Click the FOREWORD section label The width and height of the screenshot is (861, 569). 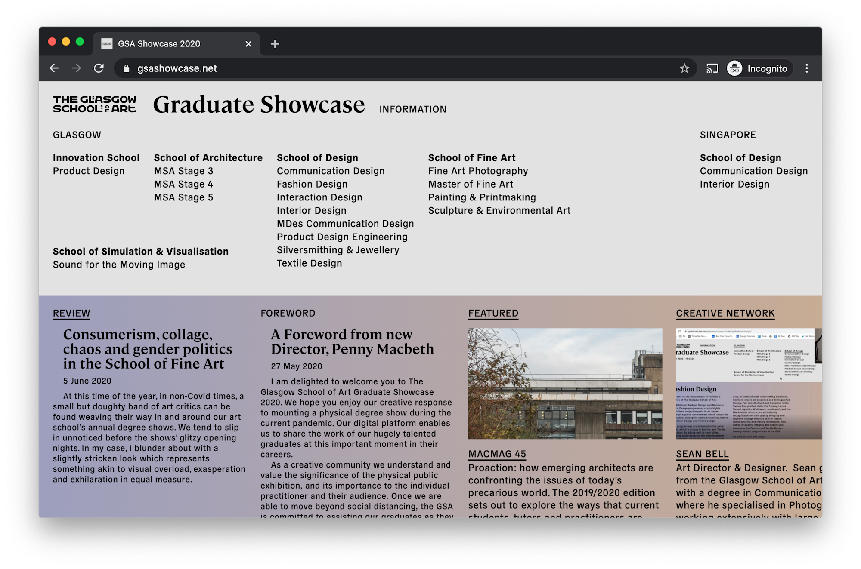pos(288,314)
